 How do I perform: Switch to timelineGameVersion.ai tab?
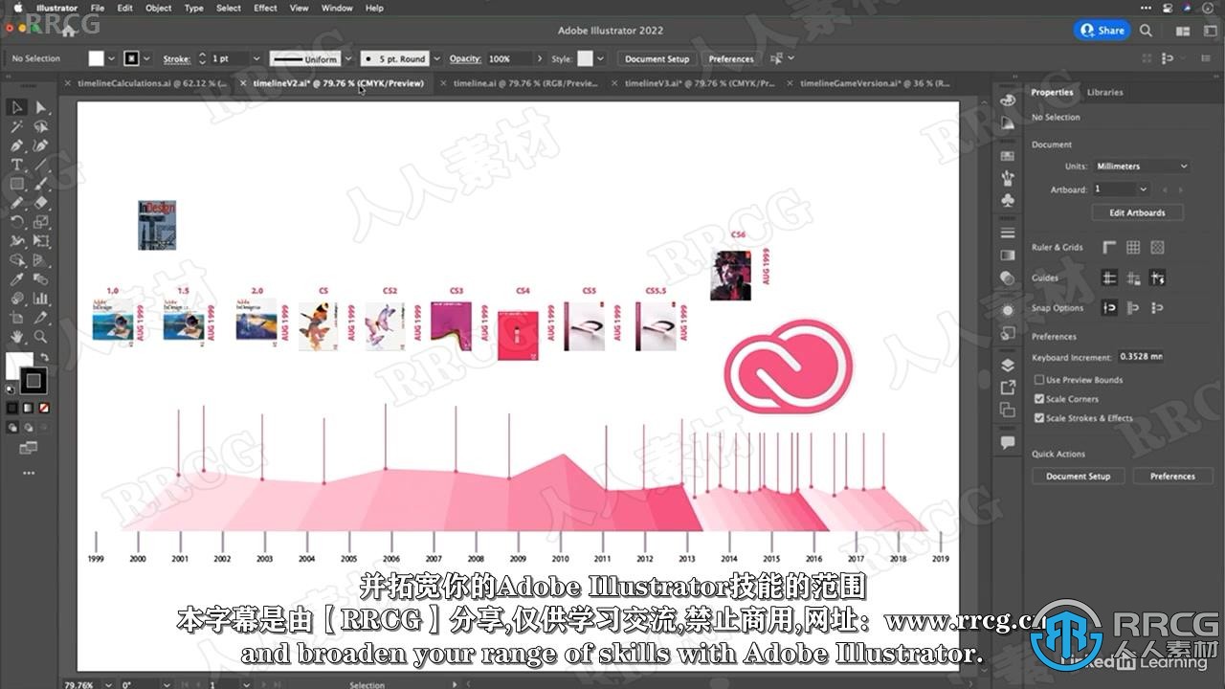pos(875,83)
